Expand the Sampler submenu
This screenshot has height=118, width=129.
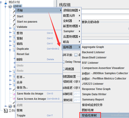pos(72,31)
